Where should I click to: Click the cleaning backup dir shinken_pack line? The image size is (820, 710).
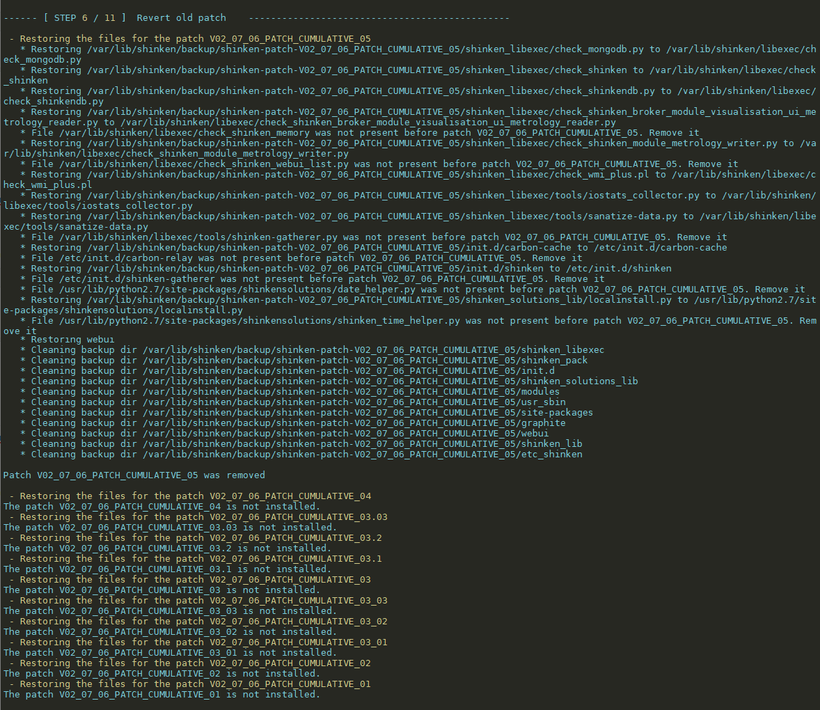coord(304,361)
